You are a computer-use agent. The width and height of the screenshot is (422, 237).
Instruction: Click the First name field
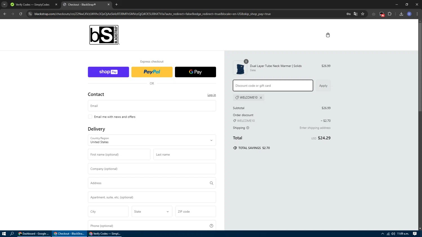[x=119, y=154]
